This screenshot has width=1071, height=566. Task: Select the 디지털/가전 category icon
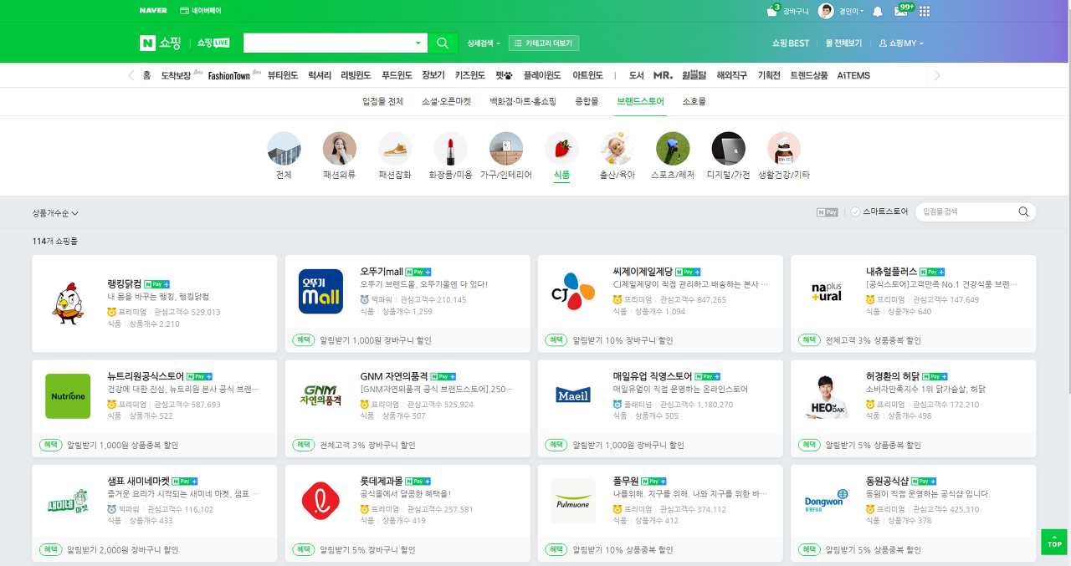pyautogui.click(x=728, y=148)
